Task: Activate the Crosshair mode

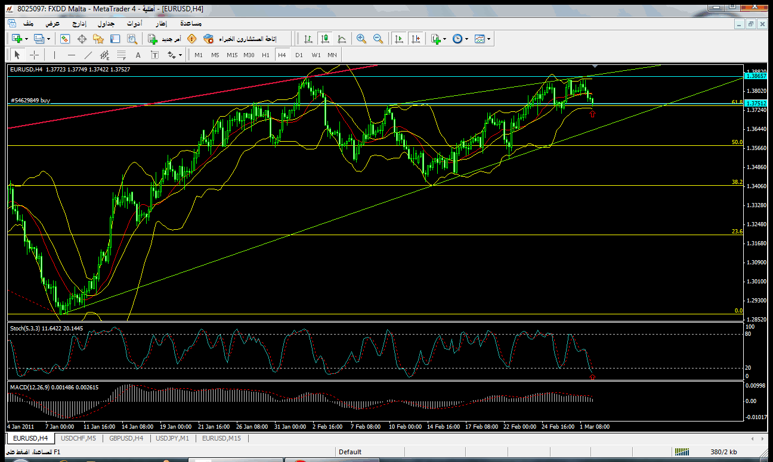Action: point(35,55)
